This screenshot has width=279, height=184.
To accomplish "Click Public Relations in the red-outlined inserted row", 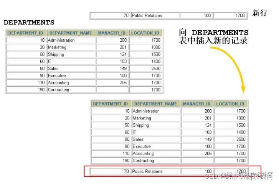I will coord(147,172).
